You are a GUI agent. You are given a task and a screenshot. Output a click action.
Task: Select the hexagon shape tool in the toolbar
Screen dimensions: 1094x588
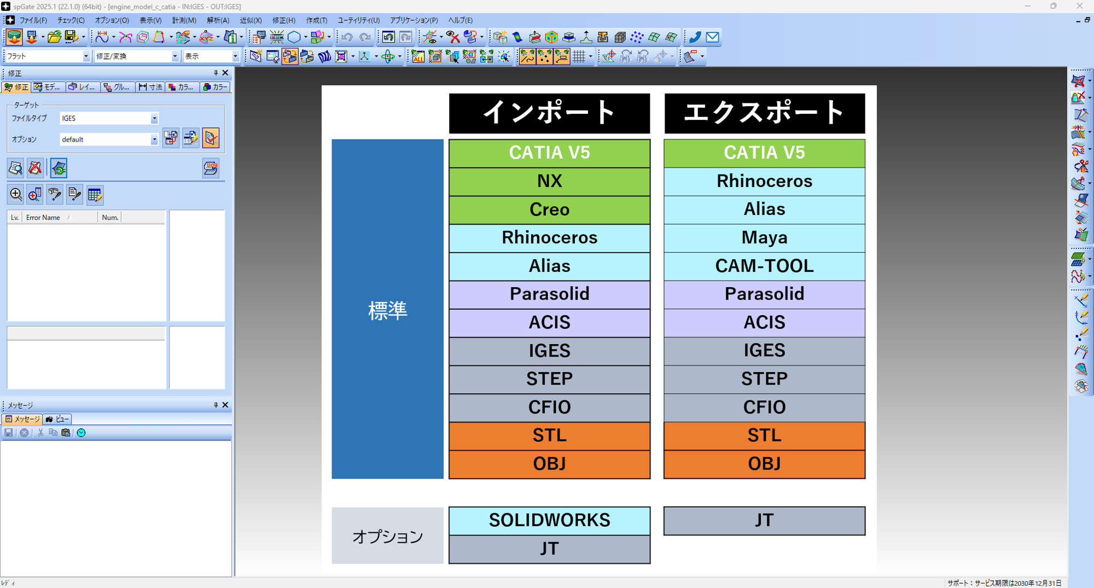pyautogui.click(x=294, y=37)
